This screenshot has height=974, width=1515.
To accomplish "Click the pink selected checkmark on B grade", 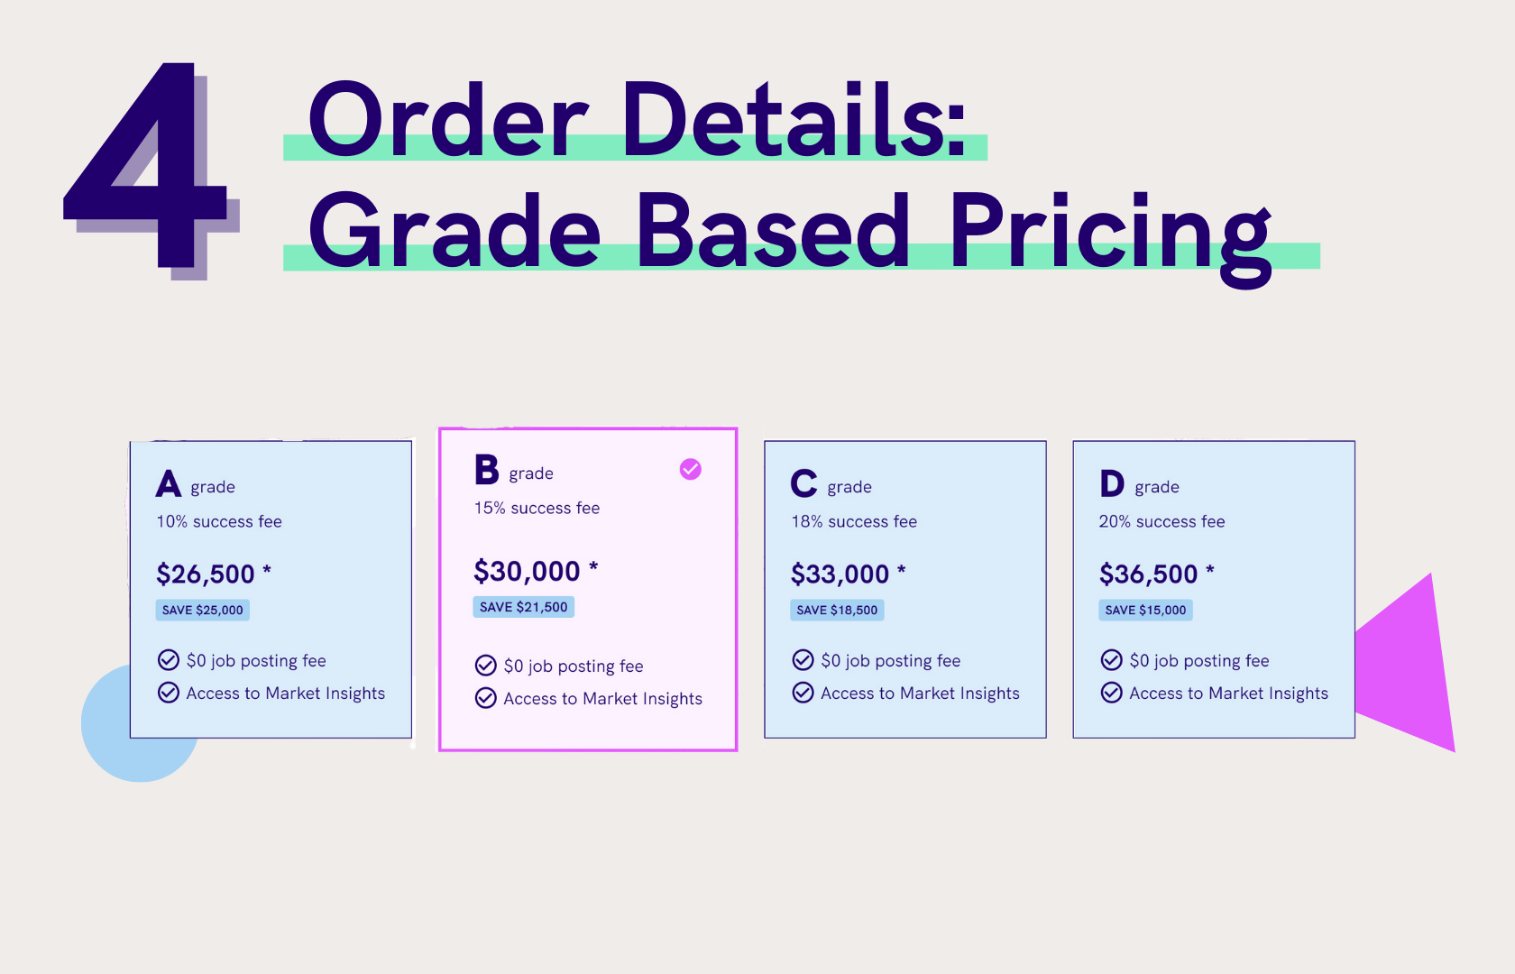I will point(691,469).
